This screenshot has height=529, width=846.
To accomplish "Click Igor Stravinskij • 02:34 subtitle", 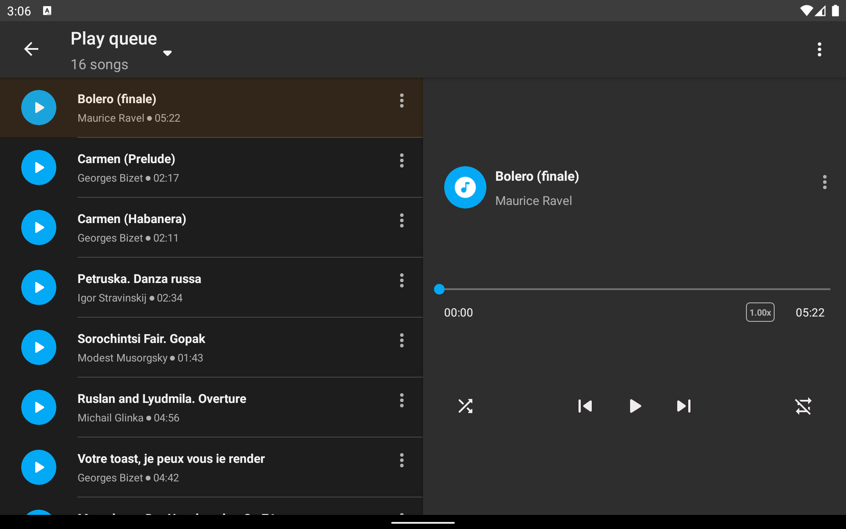I will [130, 298].
